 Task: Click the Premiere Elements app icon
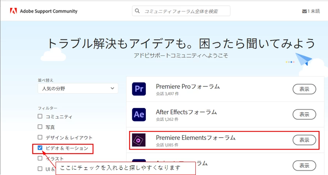(139, 140)
